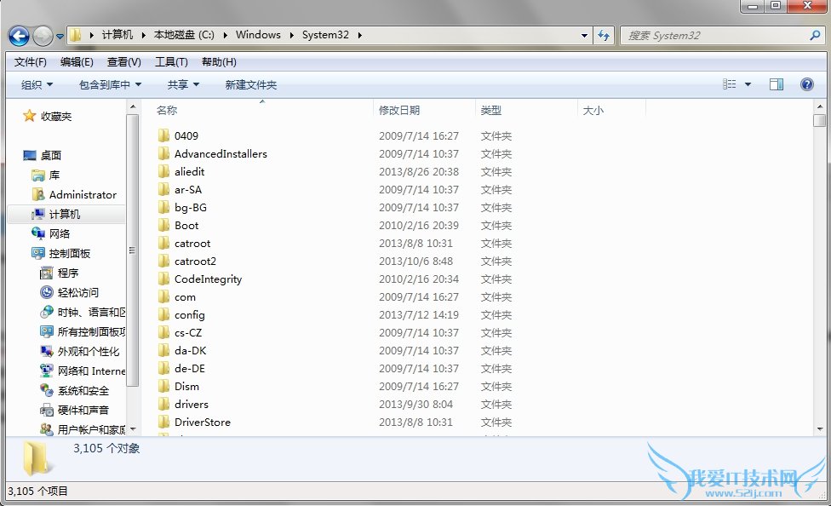This screenshot has height=506, width=831.
Task: Click the Windows breadcrumb segment
Action: 258,35
